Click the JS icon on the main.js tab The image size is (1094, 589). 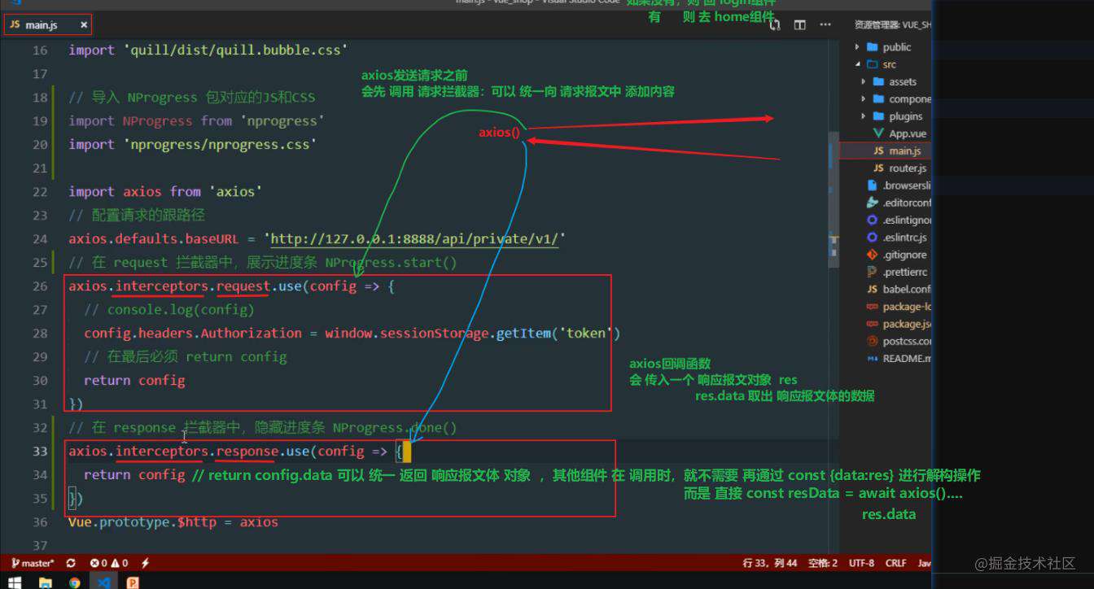coord(15,25)
